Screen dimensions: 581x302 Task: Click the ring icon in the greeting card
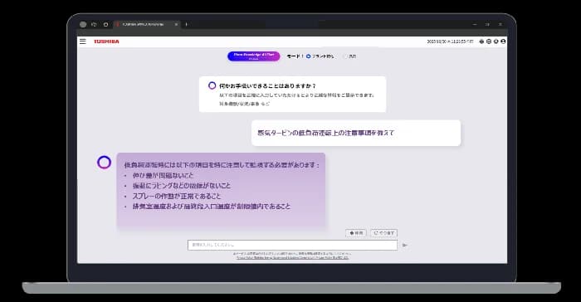pos(212,85)
